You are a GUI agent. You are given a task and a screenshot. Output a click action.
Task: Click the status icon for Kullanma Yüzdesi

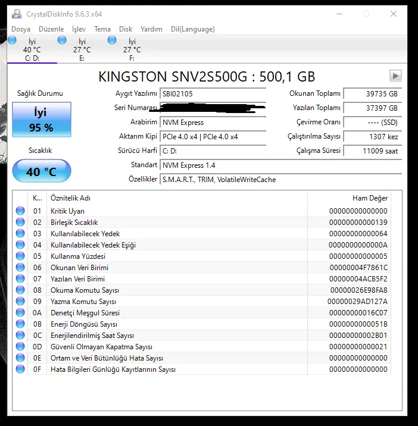(x=20, y=256)
